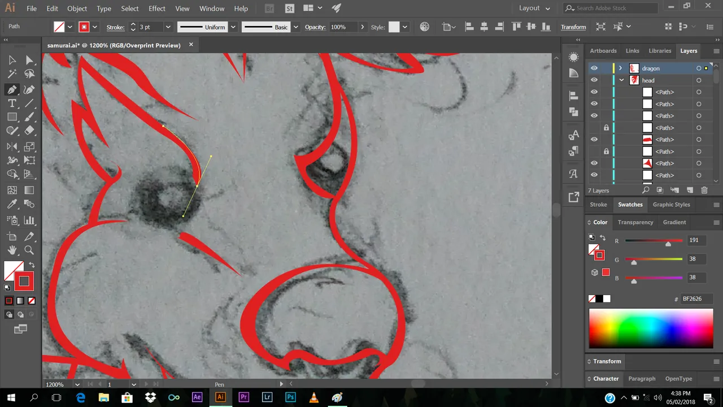The height and width of the screenshot is (407, 723).
Task: Select the Lasso tool
Action: (29, 74)
